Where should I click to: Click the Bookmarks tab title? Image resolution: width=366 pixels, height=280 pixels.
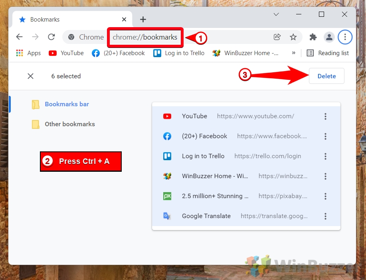45,20
